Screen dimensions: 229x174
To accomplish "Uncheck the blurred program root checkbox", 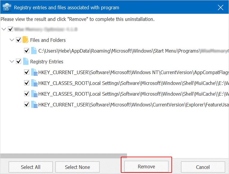I will coord(10,29).
